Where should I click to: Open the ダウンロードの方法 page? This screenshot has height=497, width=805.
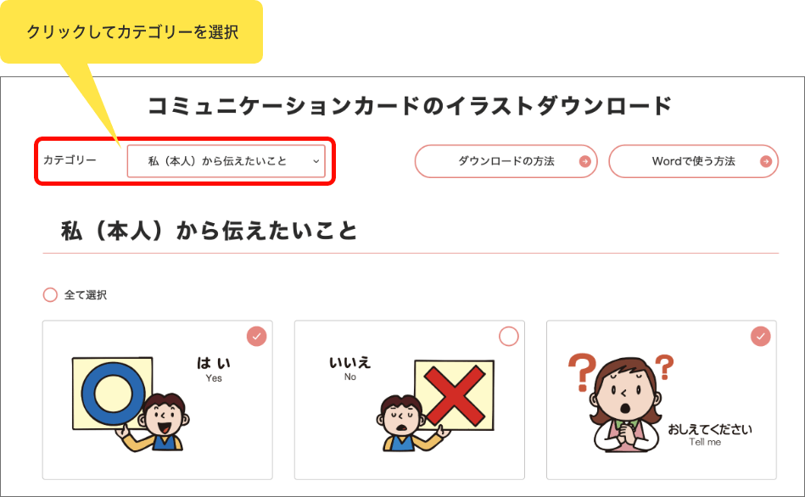(506, 161)
